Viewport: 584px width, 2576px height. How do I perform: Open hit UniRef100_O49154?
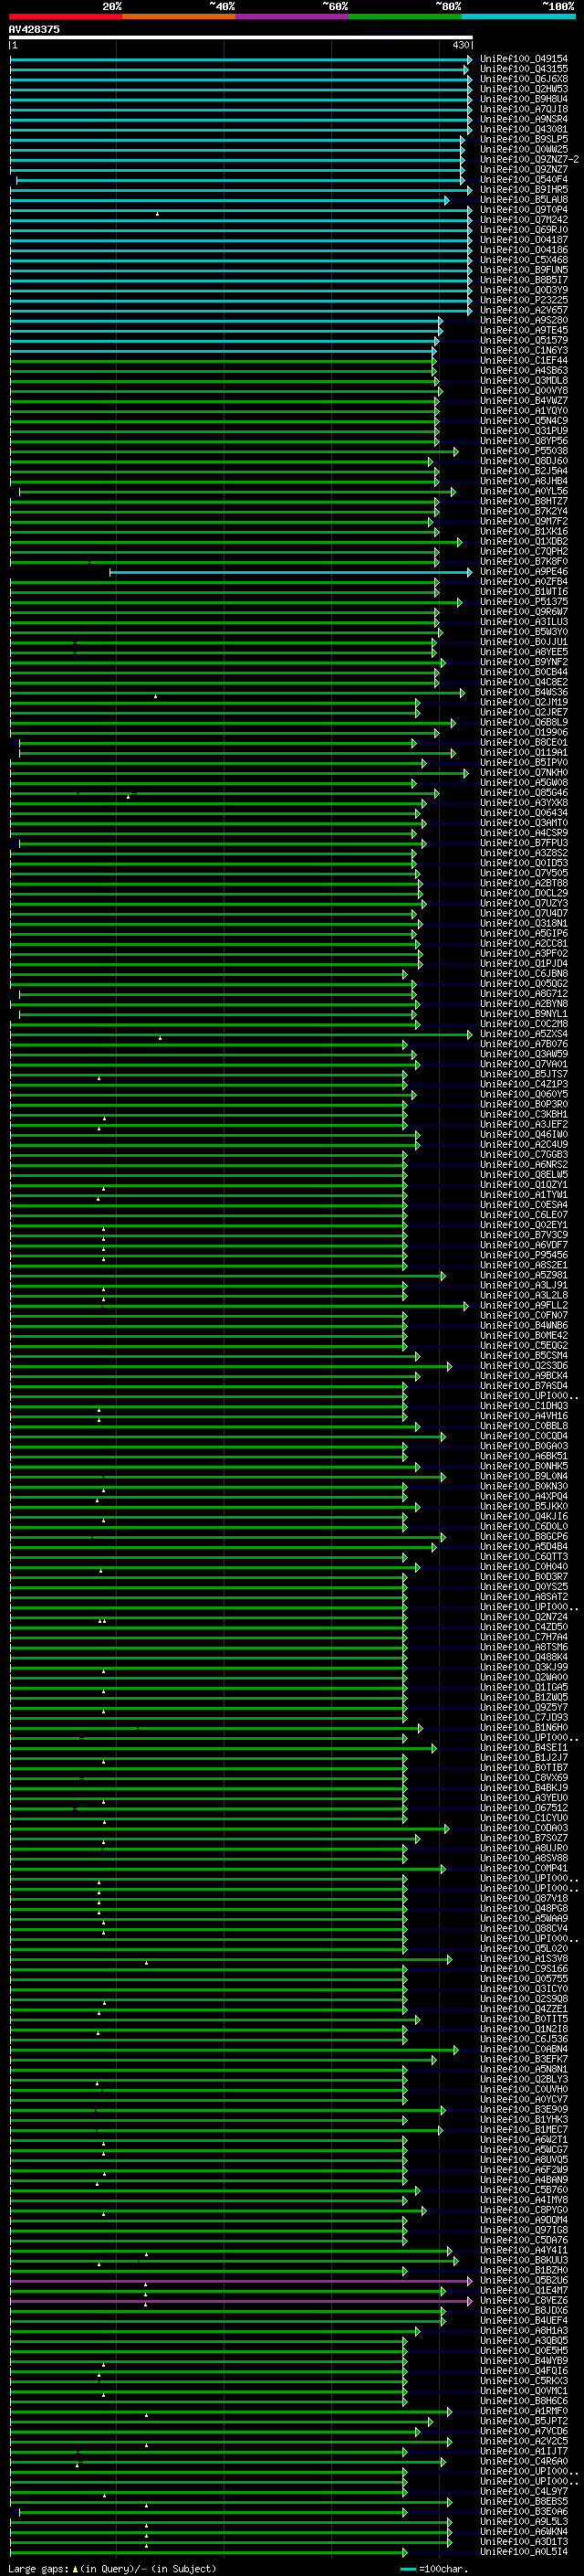[x=524, y=59]
